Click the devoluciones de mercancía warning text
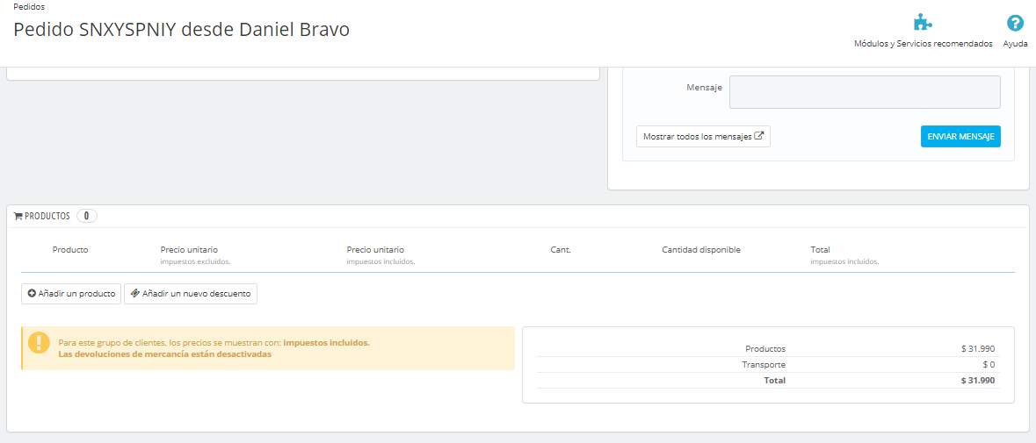The width and height of the screenshot is (1036, 443). (165, 354)
